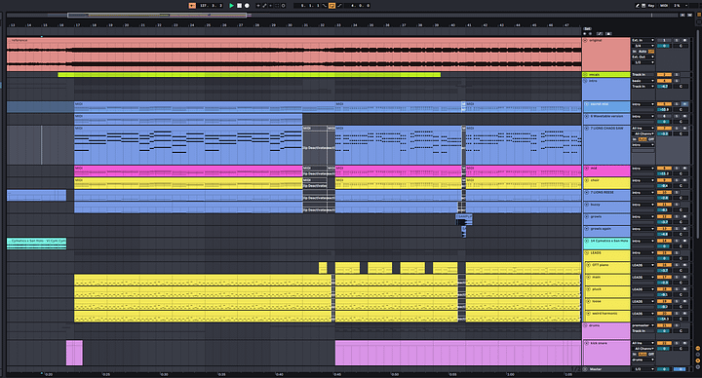Arm the secret mist track
The width and height of the screenshot is (702, 378).
(684, 104)
